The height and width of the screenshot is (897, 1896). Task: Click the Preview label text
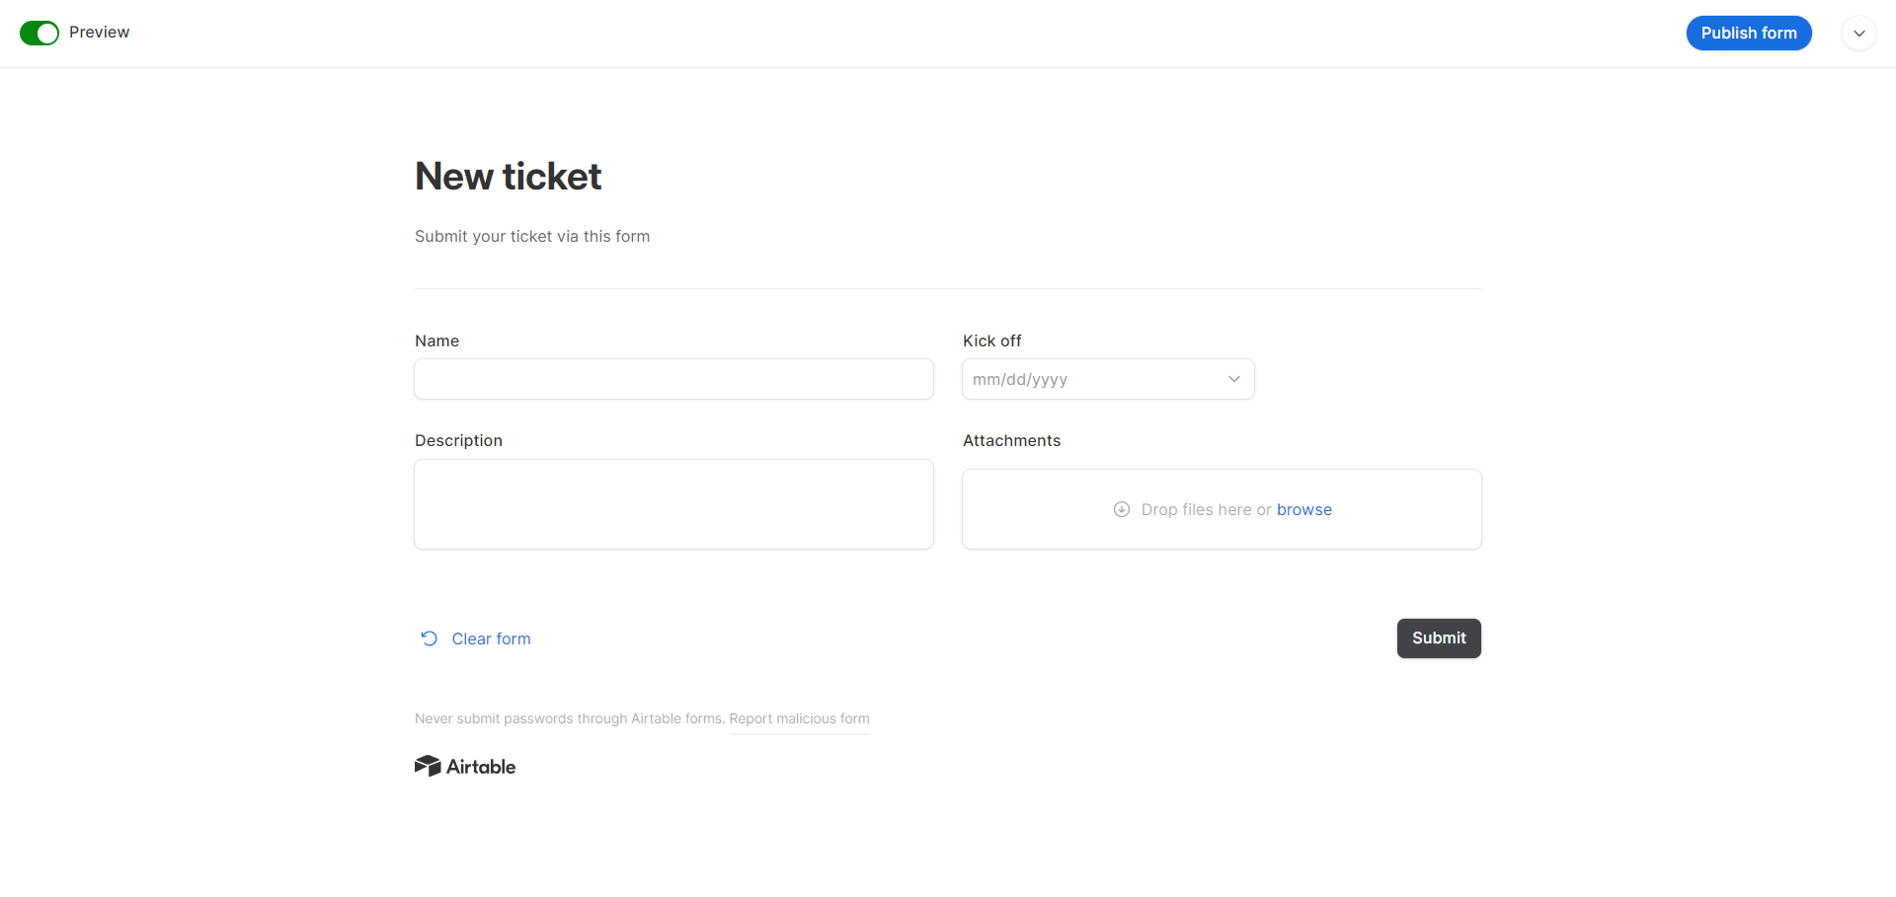pyautogui.click(x=99, y=33)
